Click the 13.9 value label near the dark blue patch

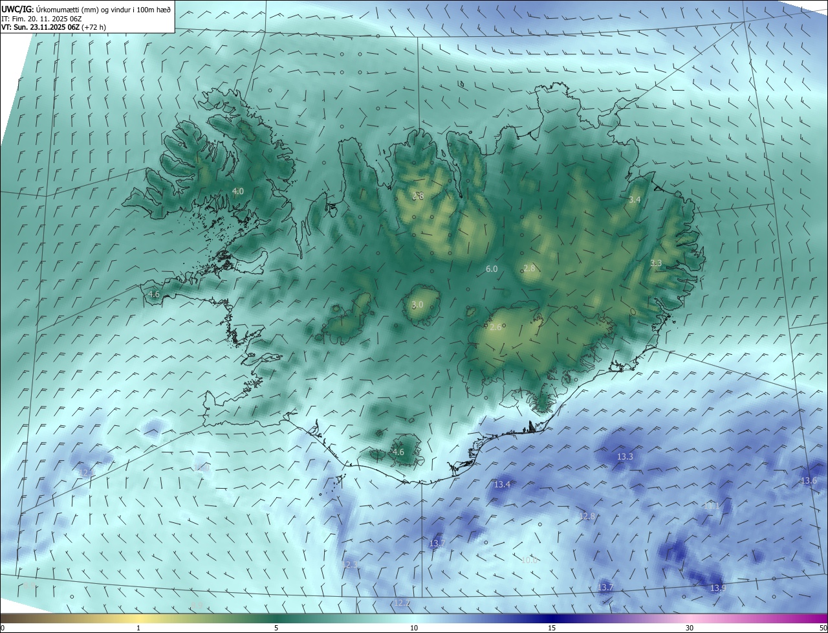pyautogui.click(x=718, y=588)
